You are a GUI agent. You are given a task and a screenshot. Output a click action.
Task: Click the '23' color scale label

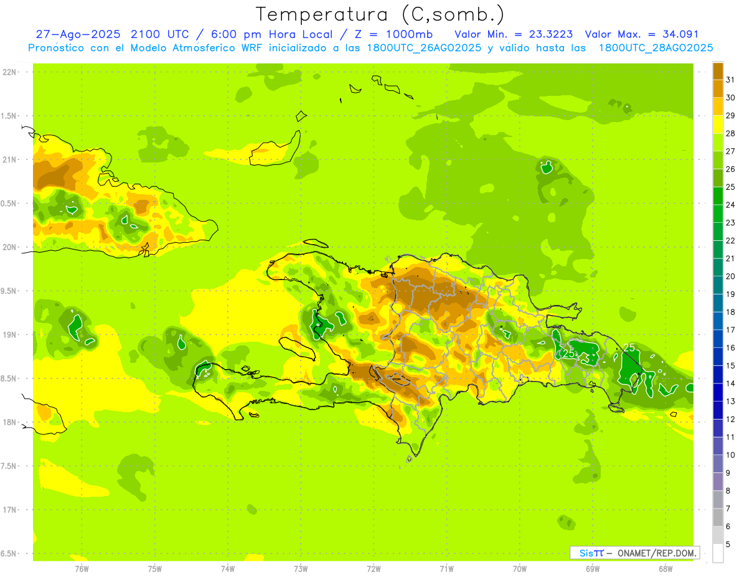coord(730,223)
